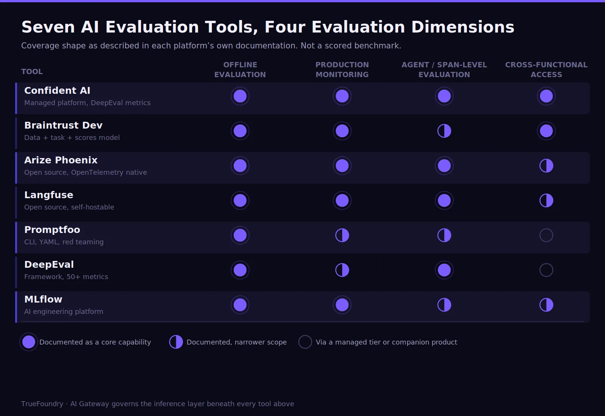The image size is (605, 416).
Task: Click AGENT / SPAN-LEVEL EVALUATION header
Action: point(444,70)
